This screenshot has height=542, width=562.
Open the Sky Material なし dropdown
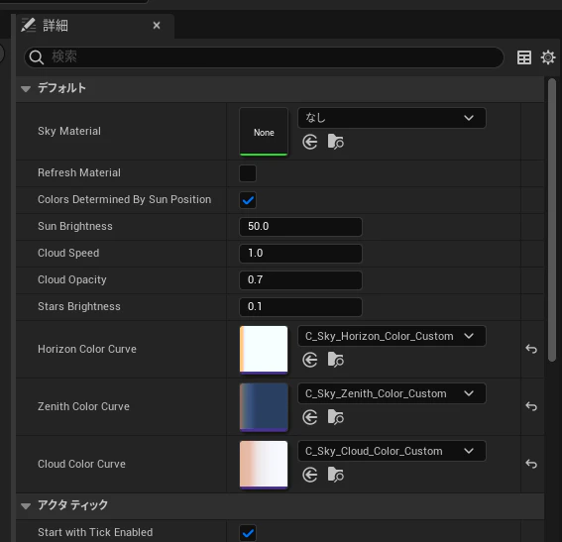pyautogui.click(x=392, y=118)
